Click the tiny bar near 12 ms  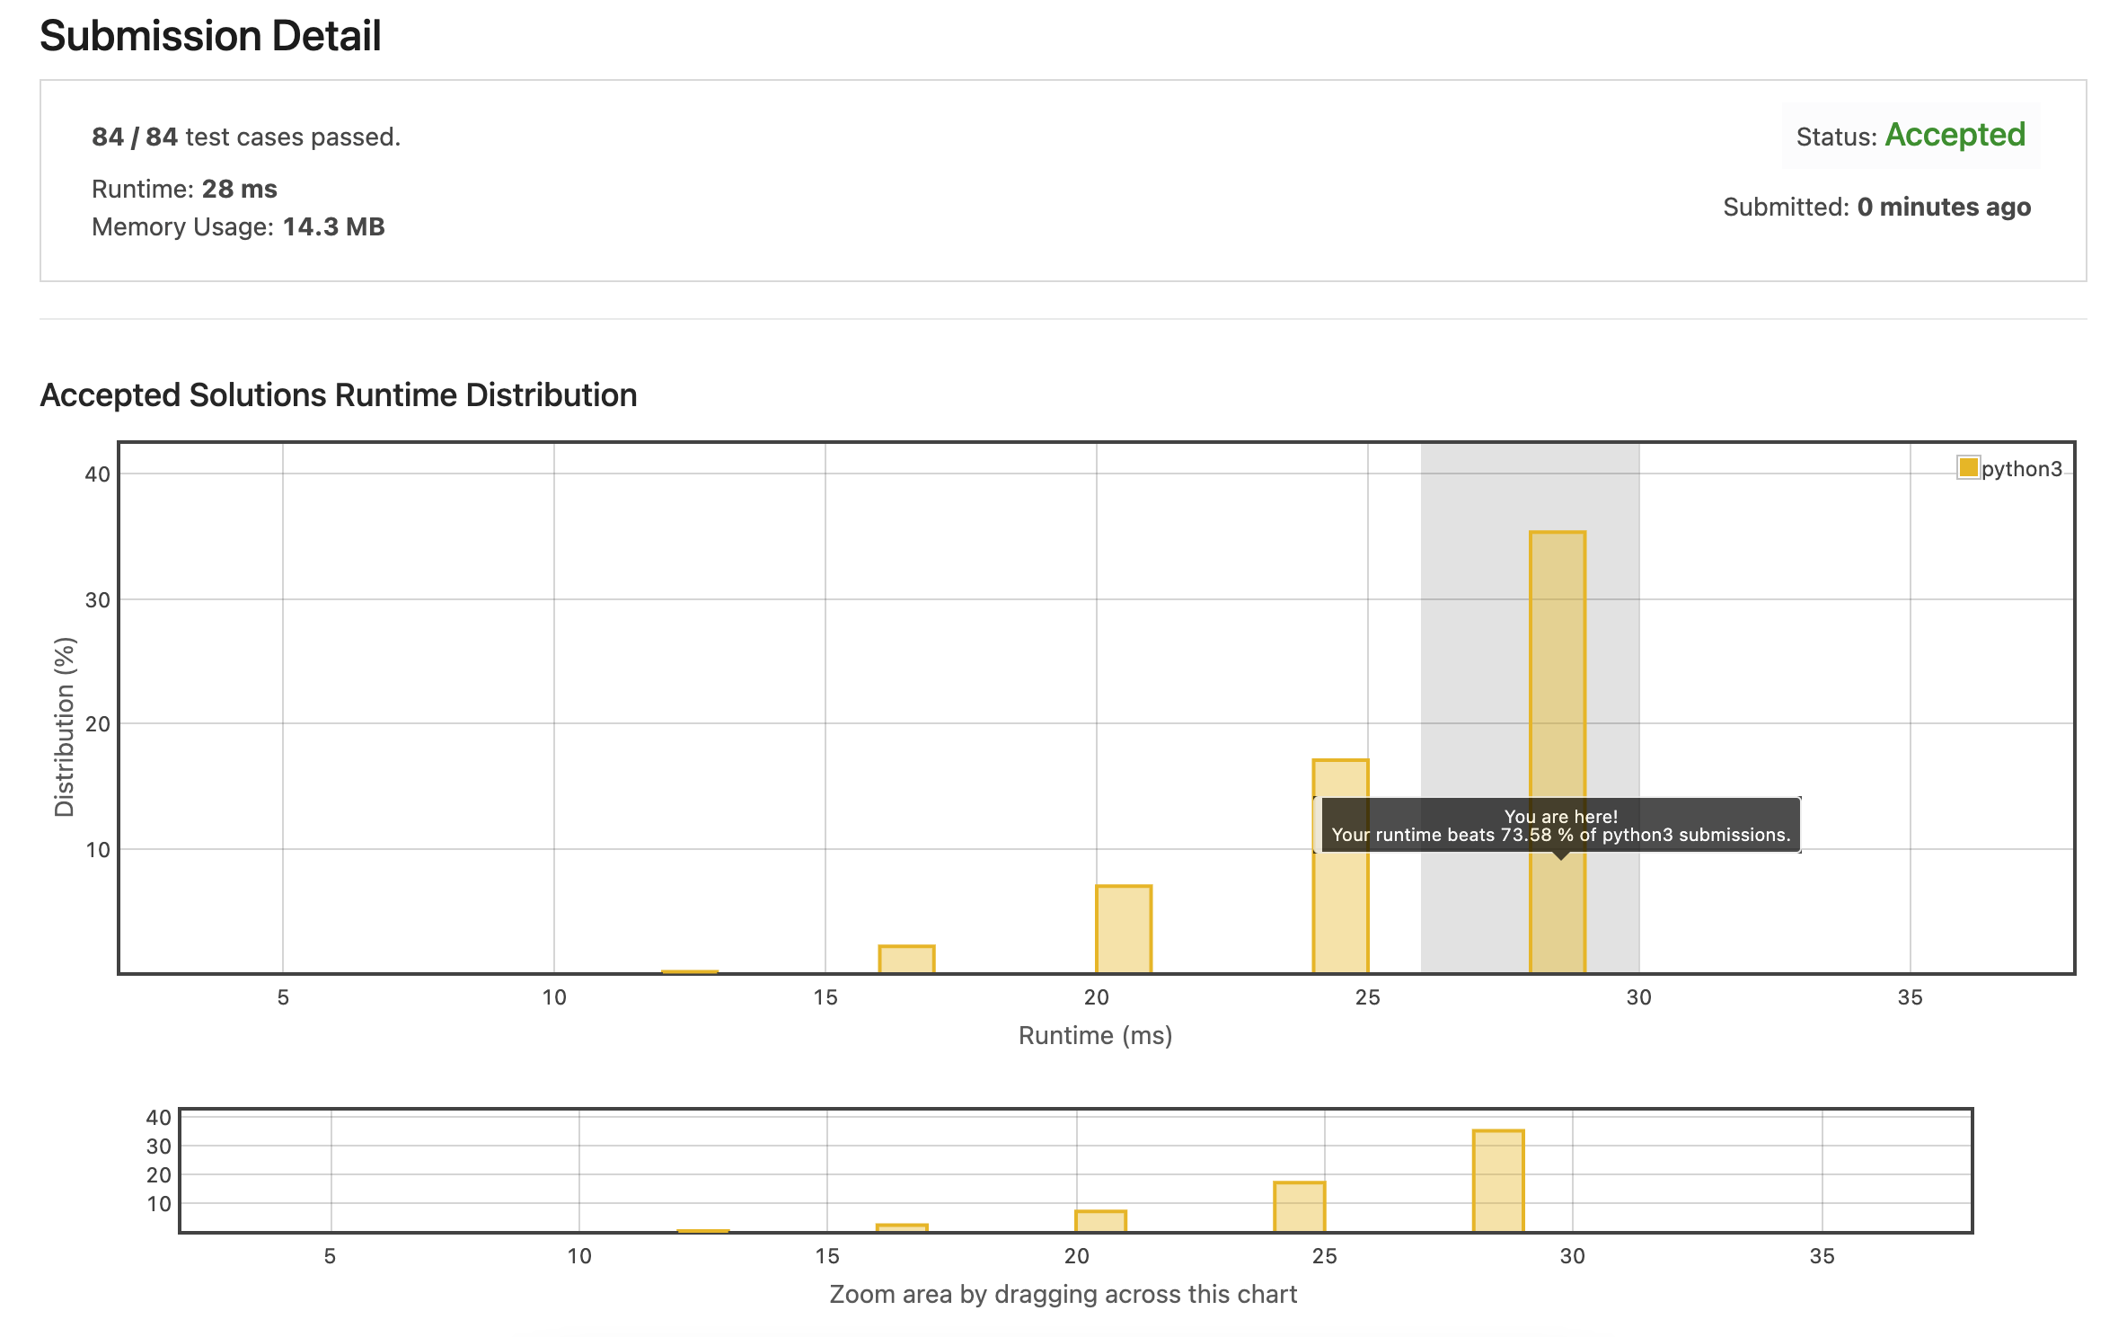[689, 971]
